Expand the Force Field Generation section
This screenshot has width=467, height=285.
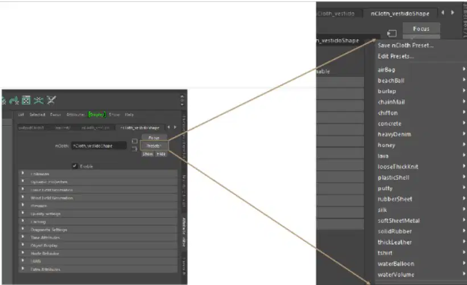(x=98, y=189)
